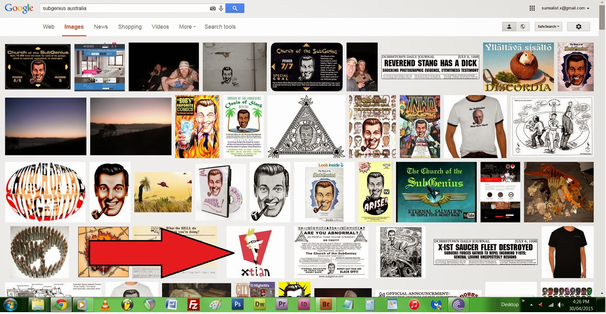Launch Dreamweaver from the taskbar
Viewport: 606px width, 314px height.
[x=260, y=305]
